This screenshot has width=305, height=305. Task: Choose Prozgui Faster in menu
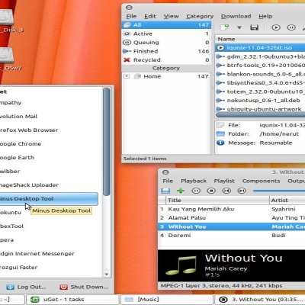pyautogui.click(x=49, y=268)
